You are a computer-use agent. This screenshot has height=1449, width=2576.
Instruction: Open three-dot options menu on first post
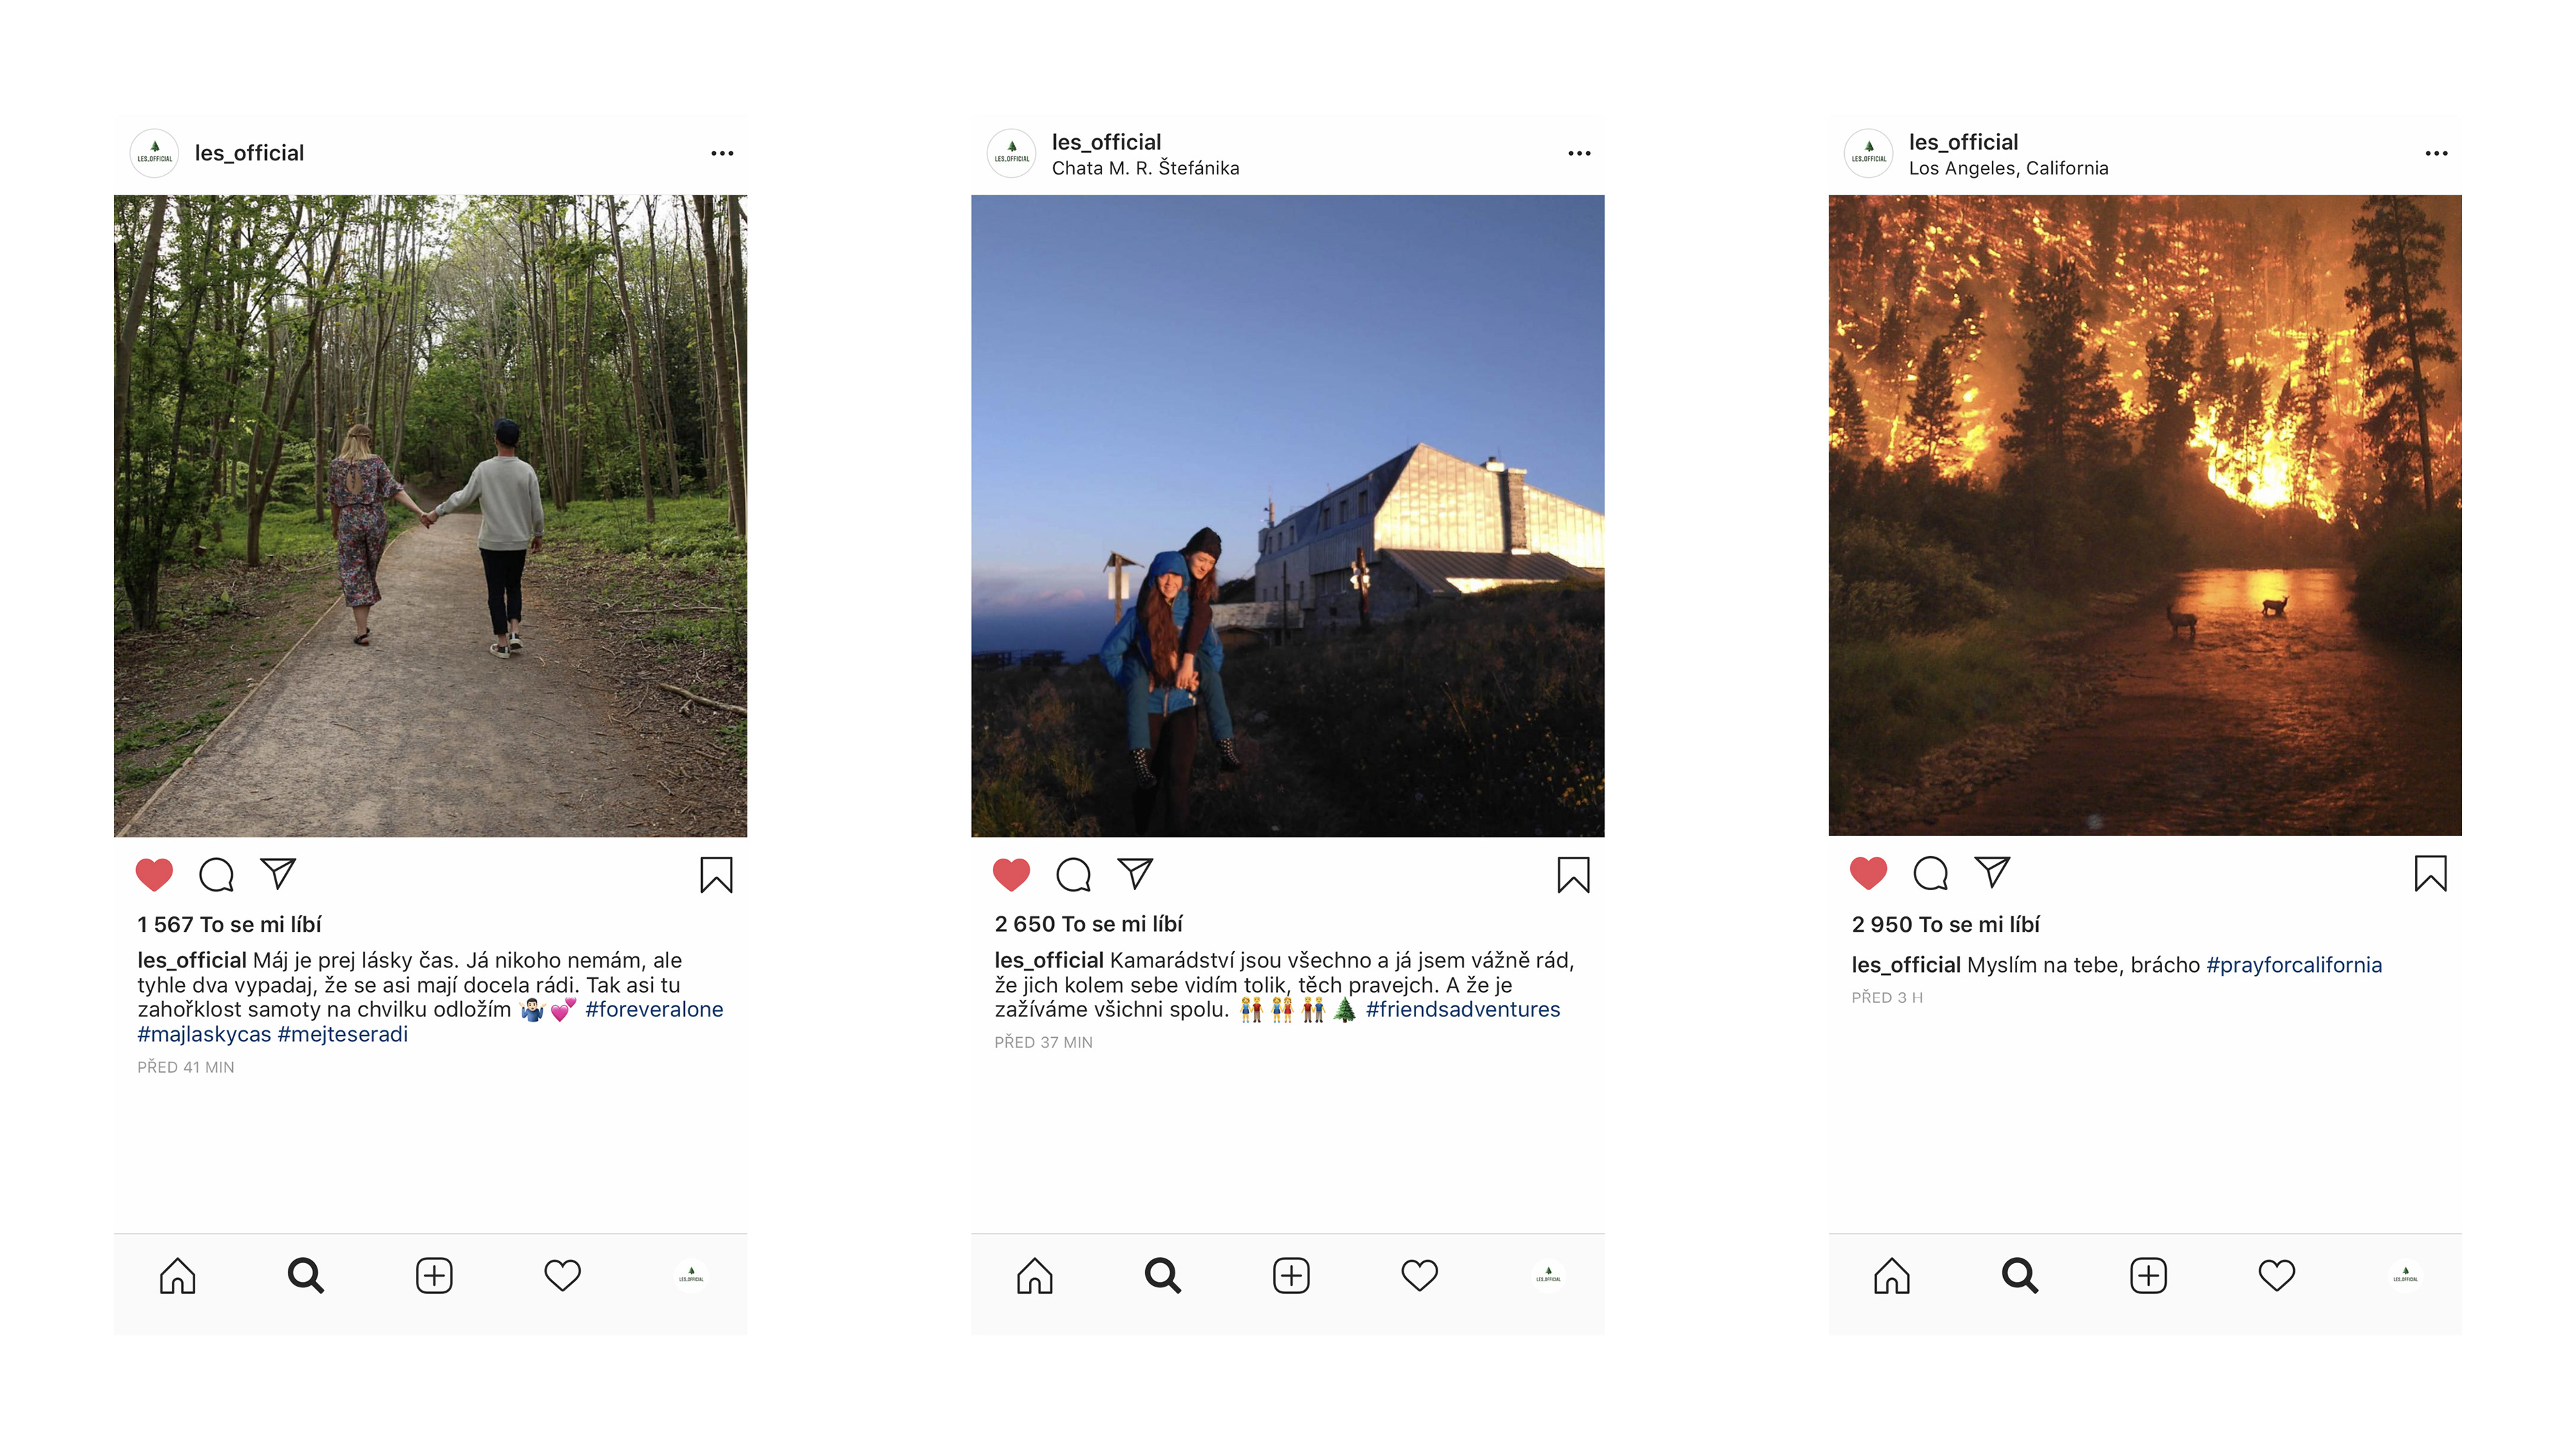[x=722, y=153]
